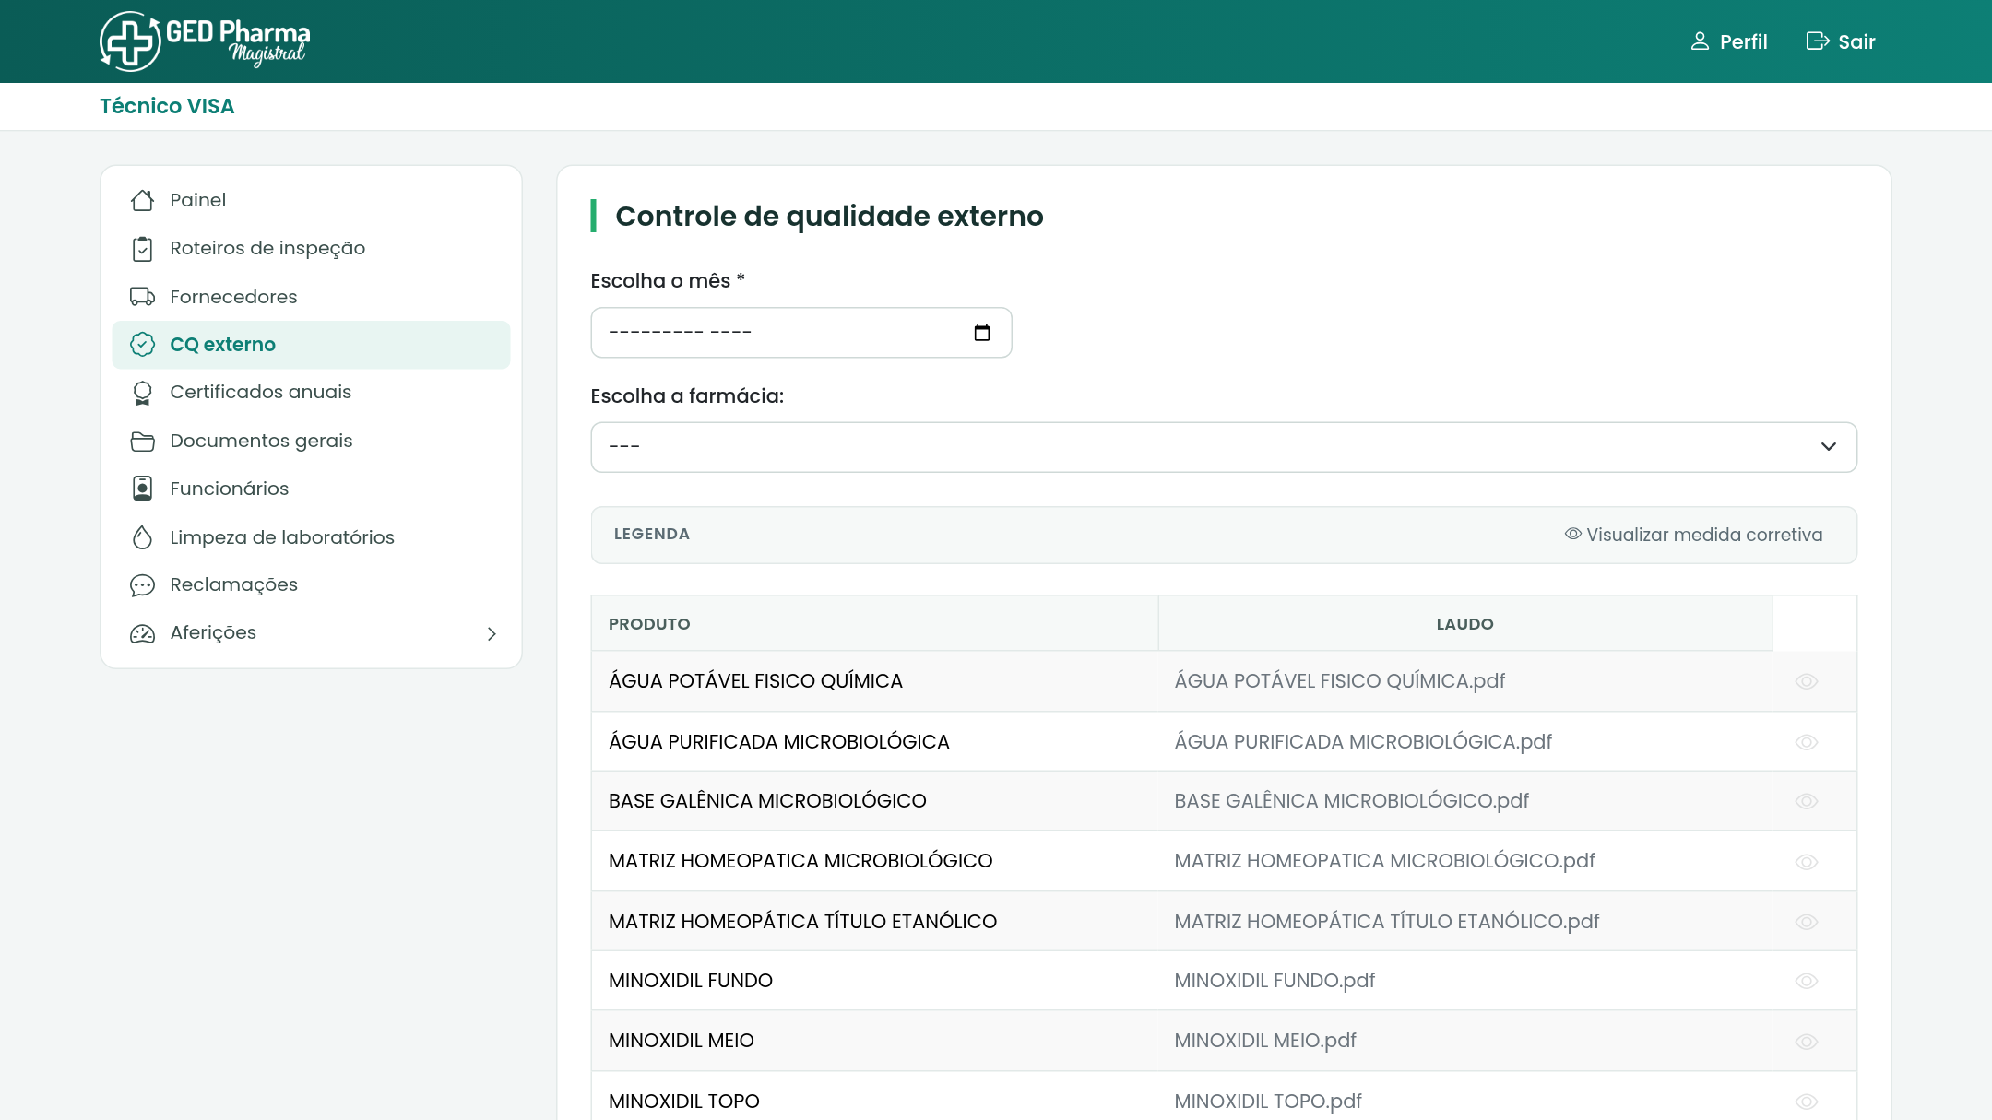Open Limpeza de laboratórios sidebar item
This screenshot has width=1992, height=1120.
(x=311, y=537)
